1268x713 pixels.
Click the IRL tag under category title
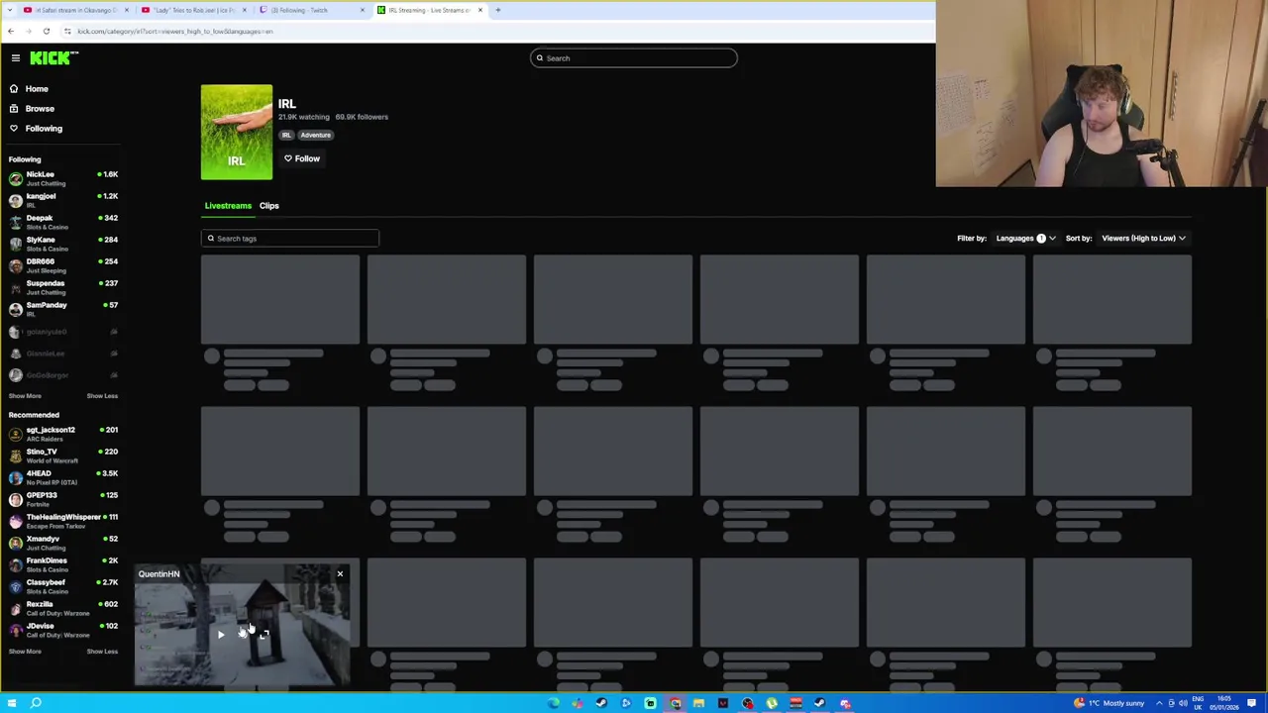[x=286, y=135]
